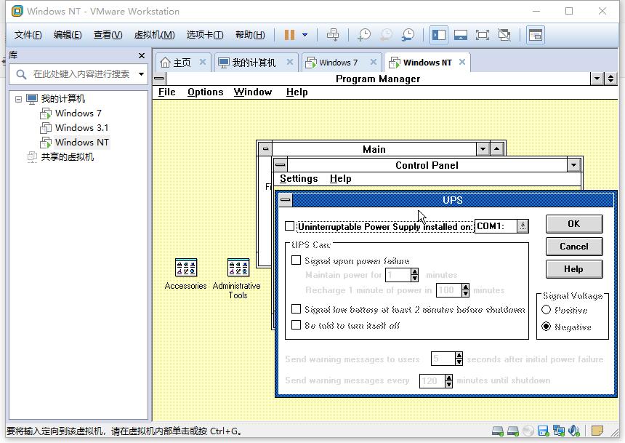Click the UPS dialog Help button

click(574, 269)
